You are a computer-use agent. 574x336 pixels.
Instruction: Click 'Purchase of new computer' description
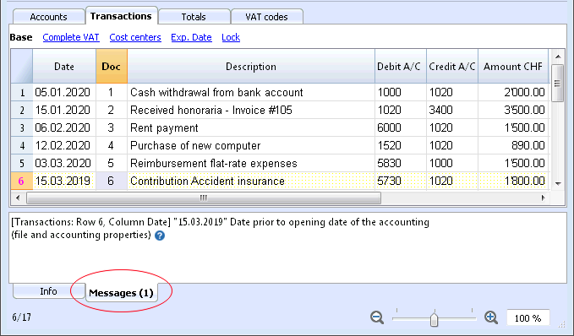tap(251, 145)
